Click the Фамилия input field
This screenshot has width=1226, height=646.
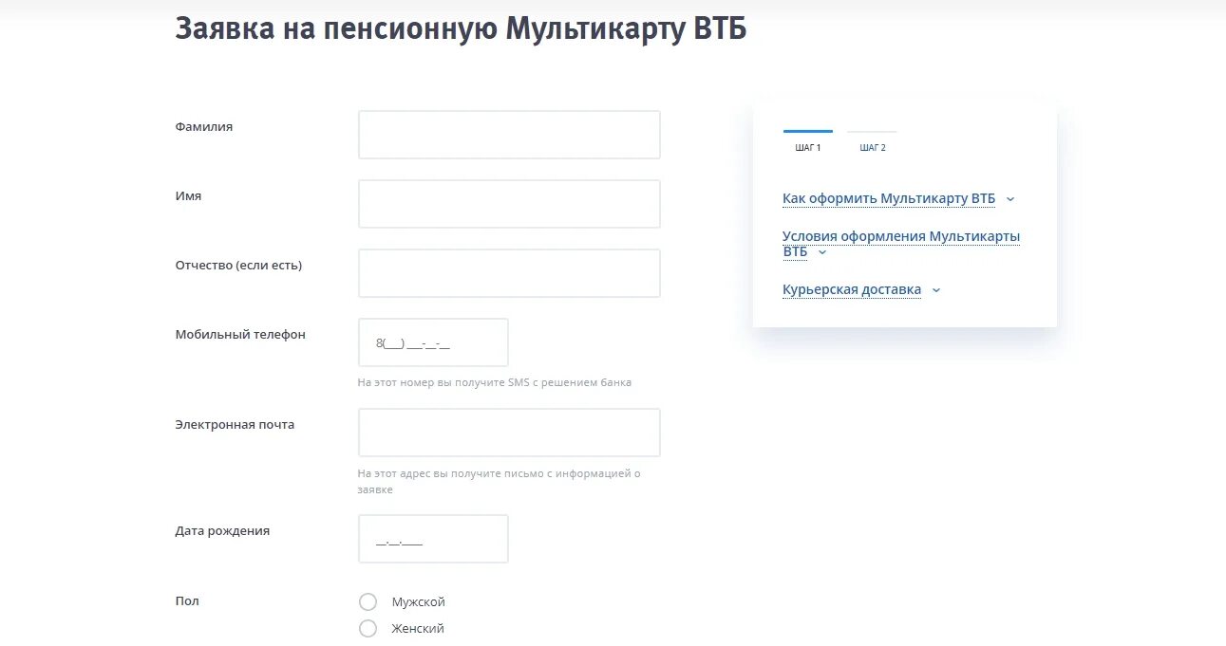click(x=509, y=135)
